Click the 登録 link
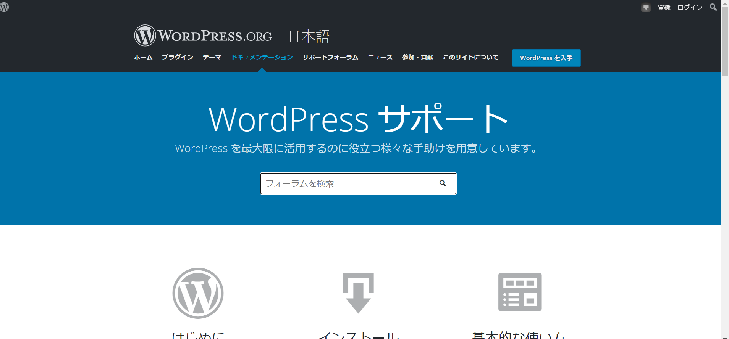The width and height of the screenshot is (729, 339). pos(664,7)
